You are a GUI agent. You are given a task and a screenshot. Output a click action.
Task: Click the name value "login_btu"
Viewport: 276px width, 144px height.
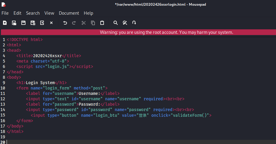(106, 116)
